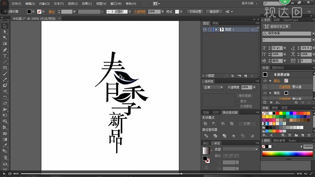Create new layer via Layers panel icon
The width and height of the screenshot is (315, 177).
click(245, 76)
